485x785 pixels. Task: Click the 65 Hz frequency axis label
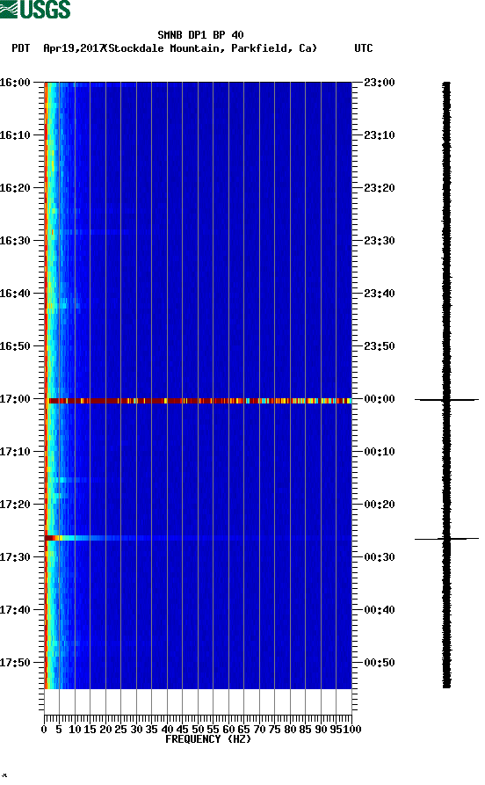click(243, 730)
